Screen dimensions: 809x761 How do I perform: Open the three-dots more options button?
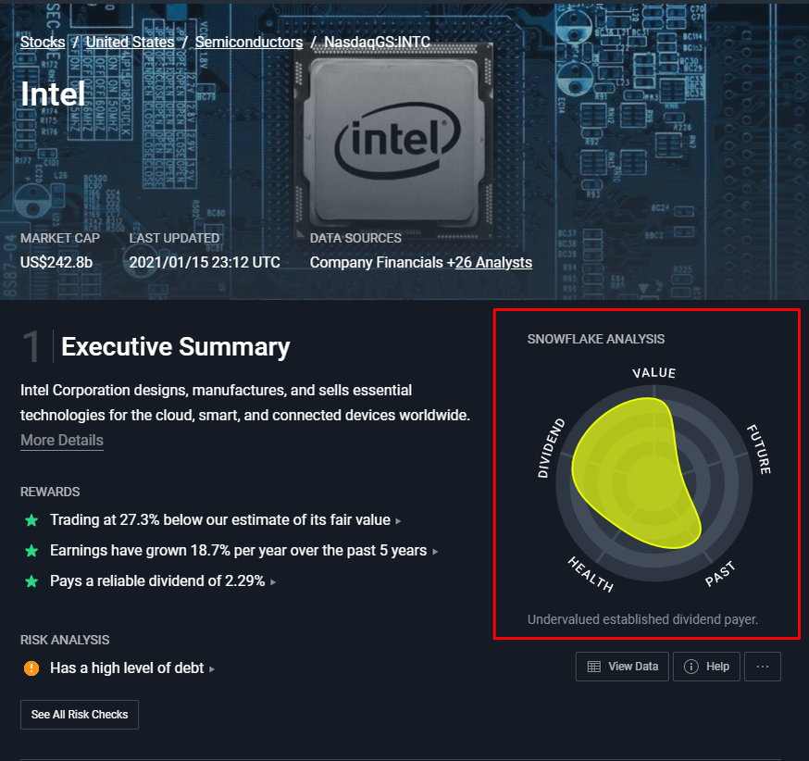[x=762, y=667]
